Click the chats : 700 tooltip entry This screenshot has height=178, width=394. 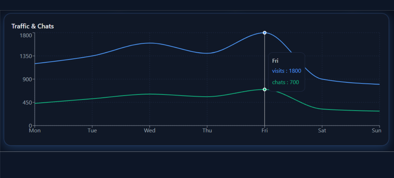[285, 82]
